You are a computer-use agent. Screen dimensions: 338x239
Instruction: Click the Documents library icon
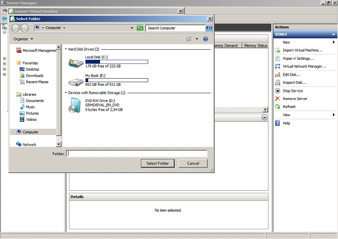tap(22, 100)
